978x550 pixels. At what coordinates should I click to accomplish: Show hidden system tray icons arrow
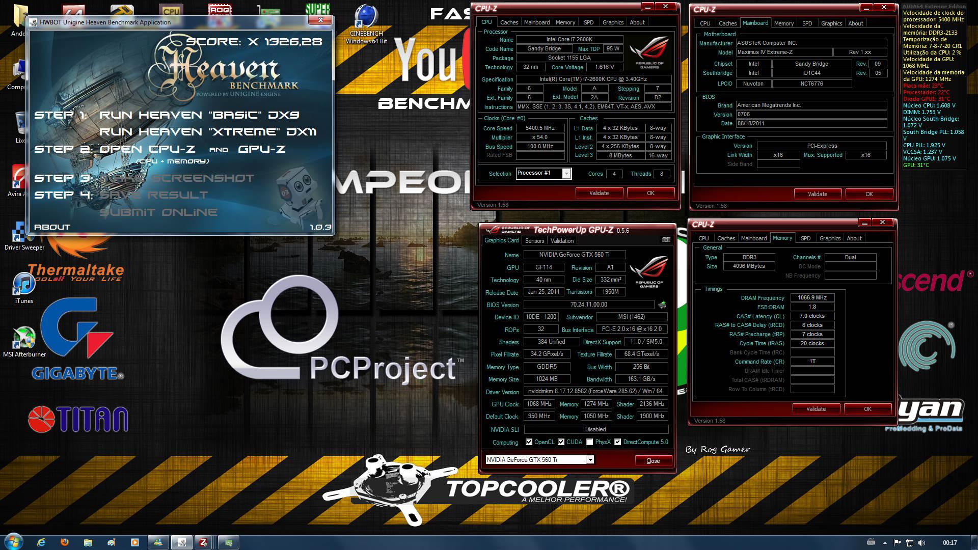[885, 543]
